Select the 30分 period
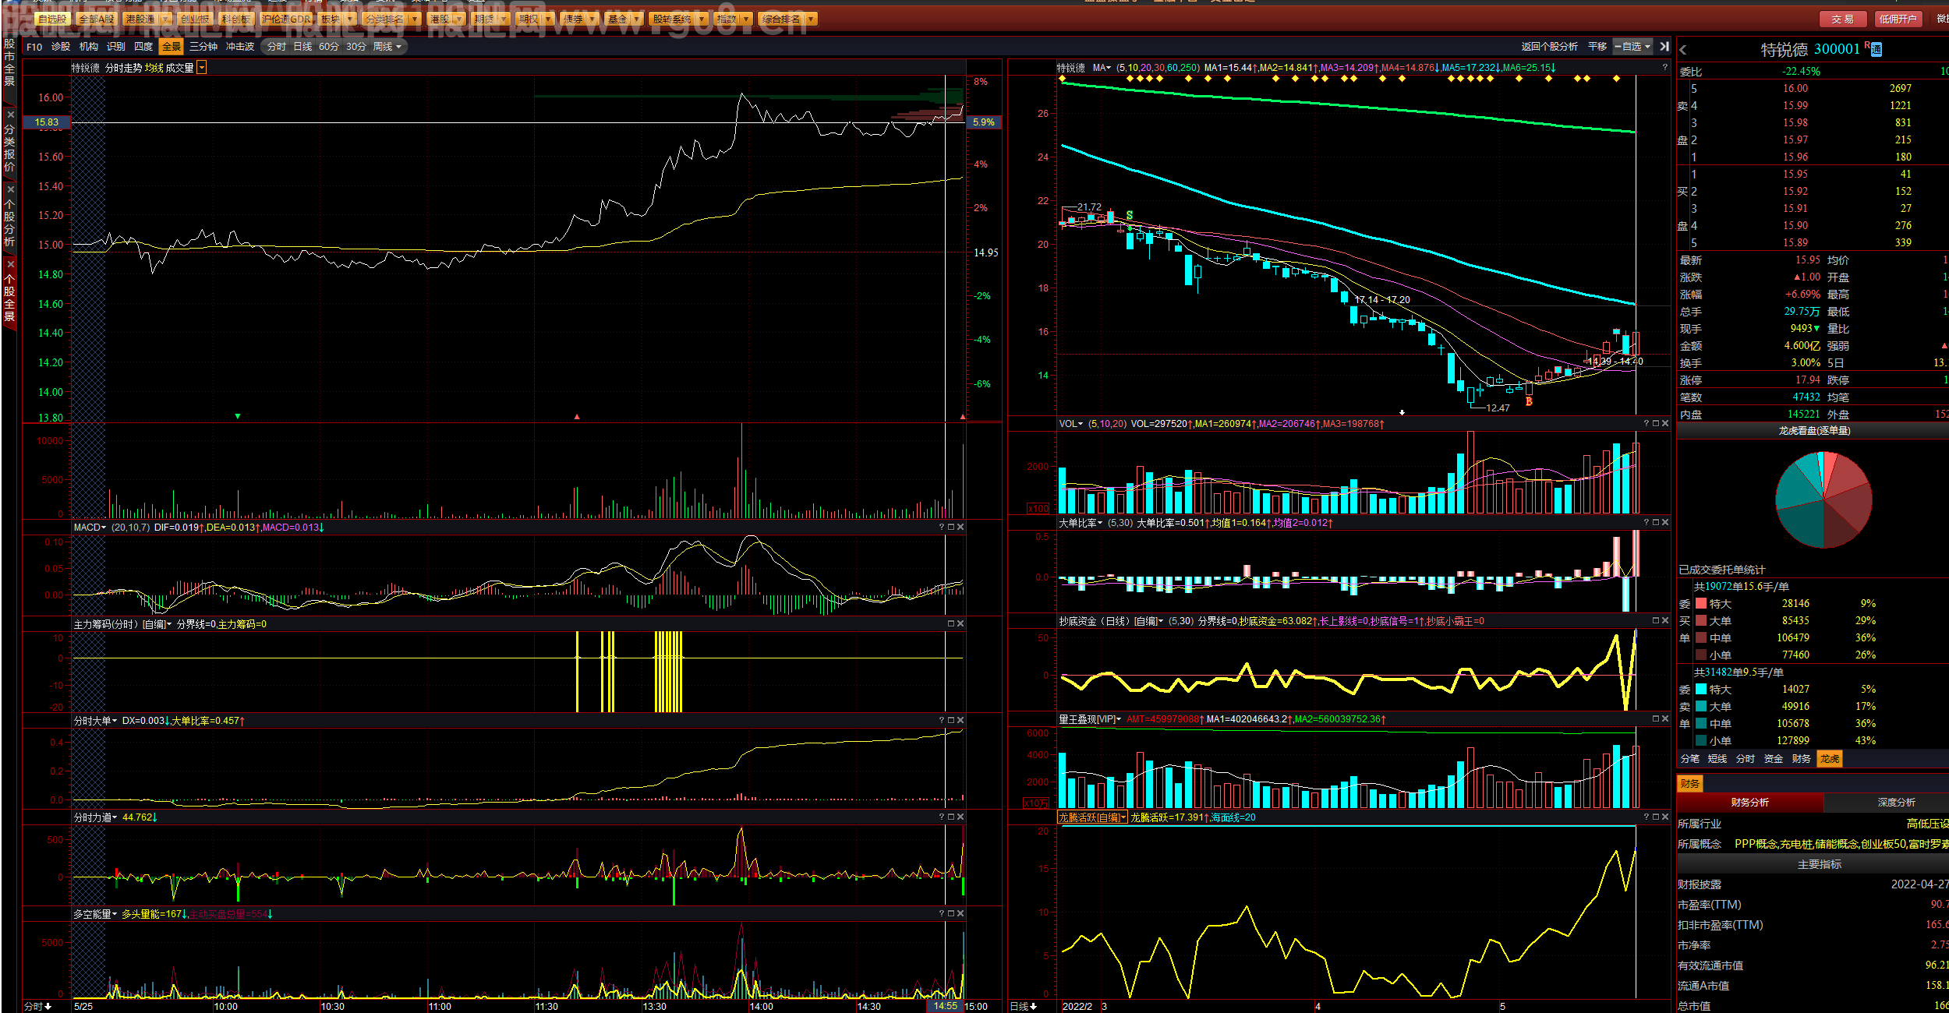This screenshot has width=1949, height=1013. click(356, 47)
